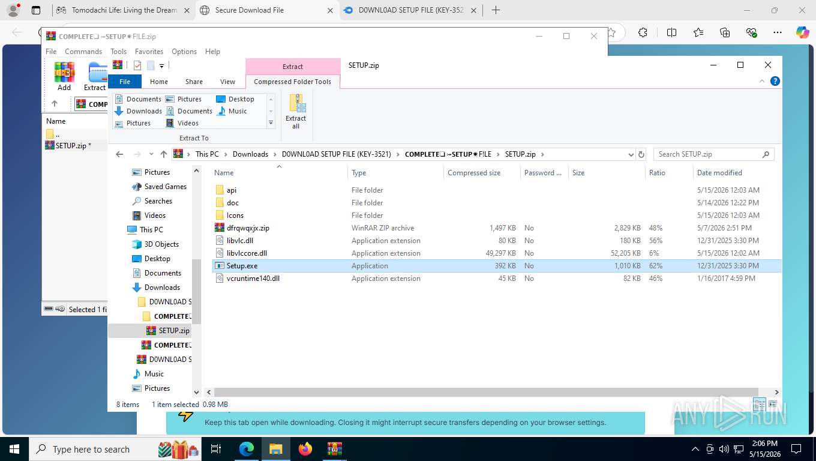Select Desktop destination in Extract To gallery
This screenshot has width=816, height=461.
pos(235,99)
